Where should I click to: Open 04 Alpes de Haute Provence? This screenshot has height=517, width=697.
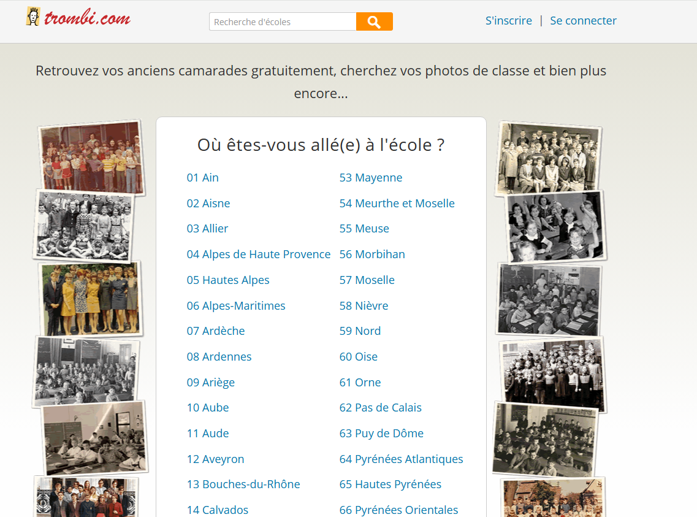(259, 255)
